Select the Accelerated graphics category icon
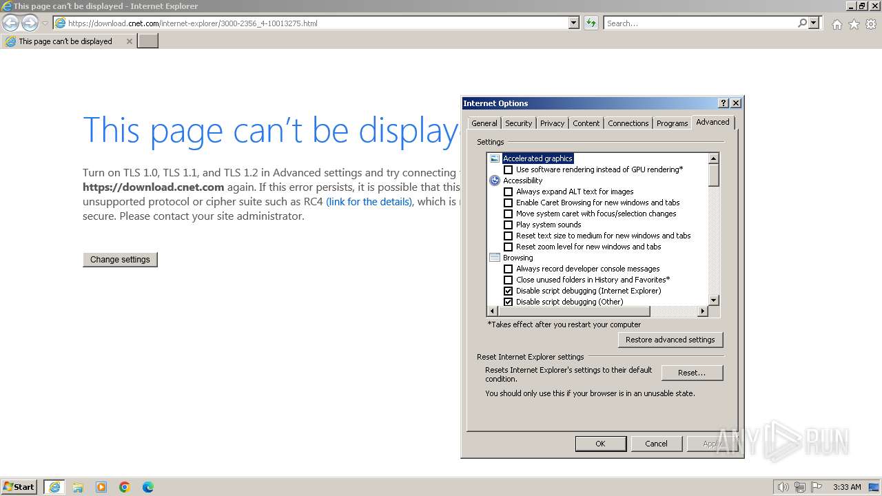Screen dimensions: 882x496 point(494,158)
